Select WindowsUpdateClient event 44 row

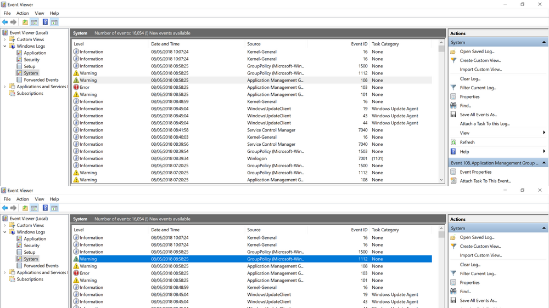pos(252,123)
